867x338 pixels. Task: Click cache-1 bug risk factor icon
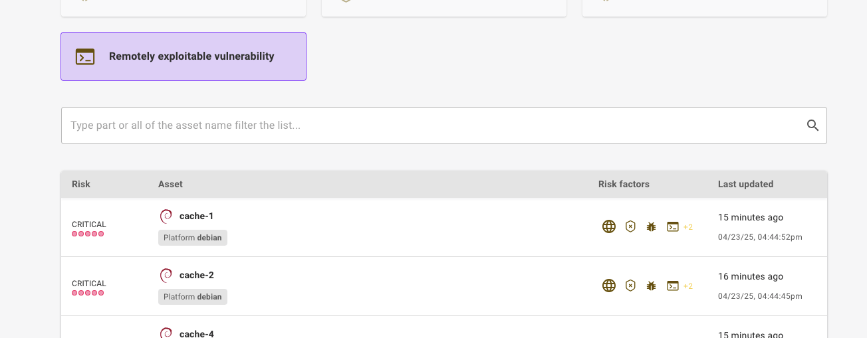pos(652,226)
